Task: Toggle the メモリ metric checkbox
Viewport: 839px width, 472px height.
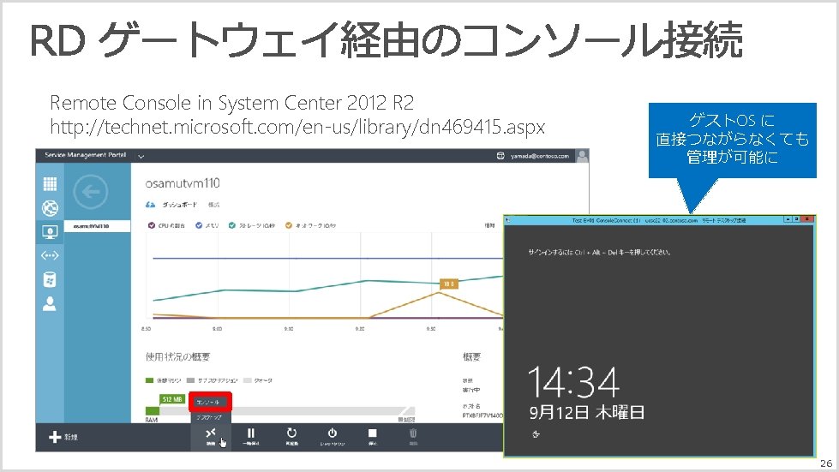Action: 199,225
